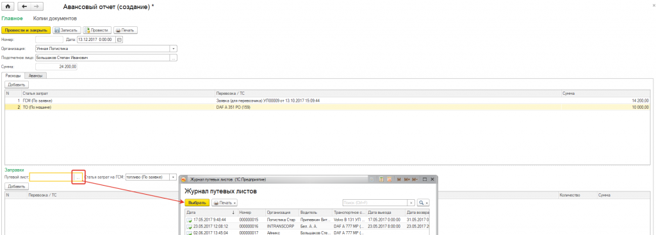This screenshot has height=235, width=656.
Task: Maximize the Журнал путевых листов window
Action: tap(425, 179)
